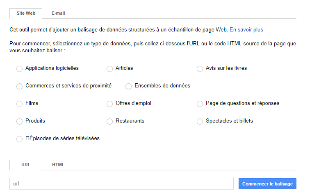
Task: Choose the Articles data type
Action: click(109, 69)
